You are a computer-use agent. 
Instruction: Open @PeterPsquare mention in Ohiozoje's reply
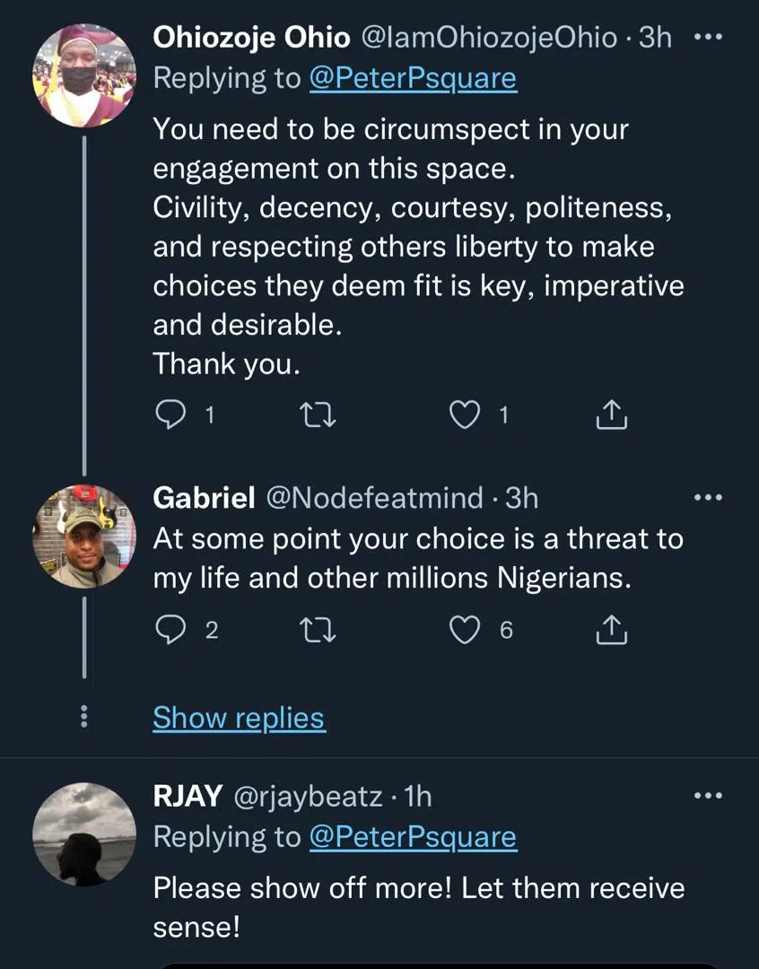[413, 78]
